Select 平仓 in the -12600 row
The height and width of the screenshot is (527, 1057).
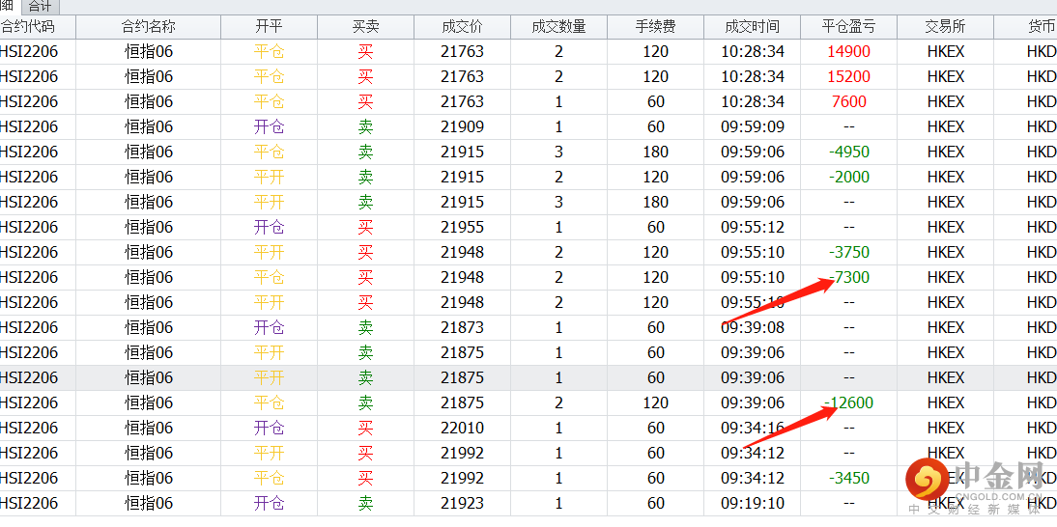tap(269, 403)
